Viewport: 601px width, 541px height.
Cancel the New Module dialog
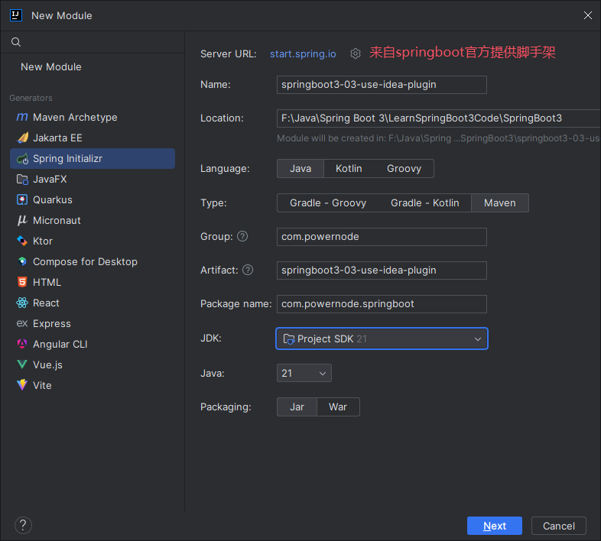[558, 526]
